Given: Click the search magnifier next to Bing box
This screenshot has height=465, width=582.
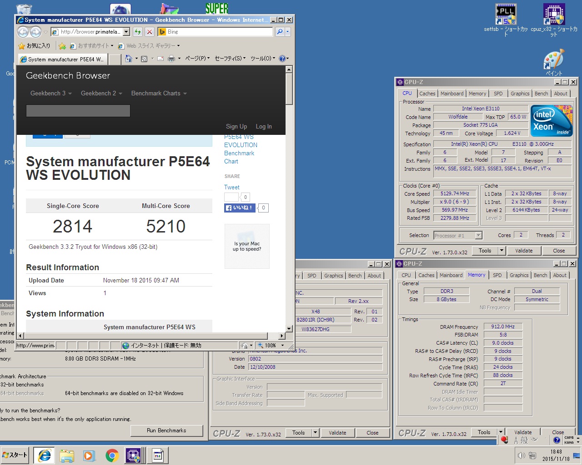Looking at the screenshot, I should pyautogui.click(x=280, y=32).
